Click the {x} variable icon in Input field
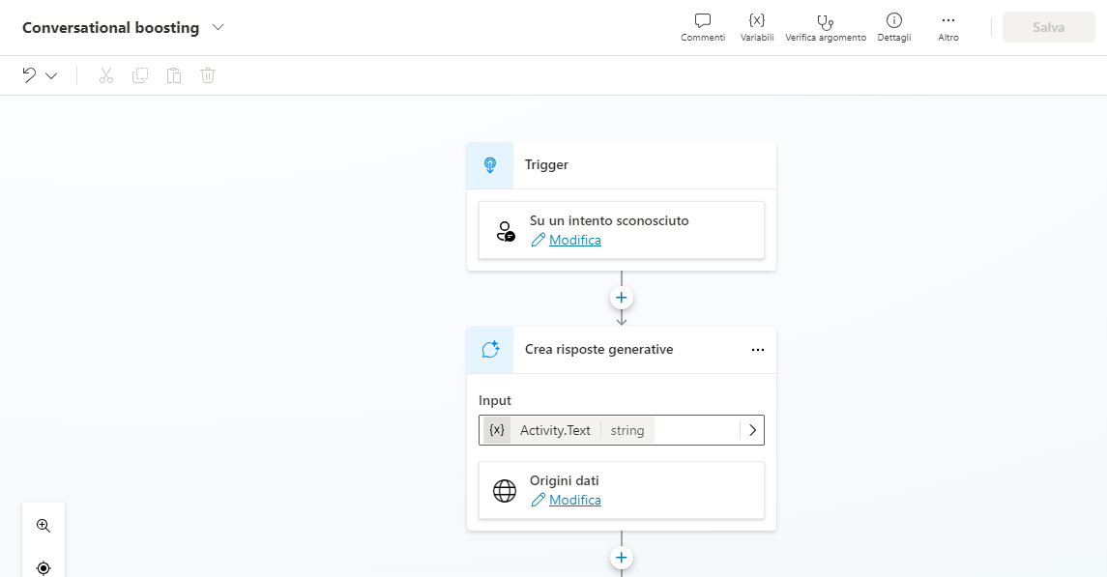The height and width of the screenshot is (577, 1107). pyautogui.click(x=497, y=429)
